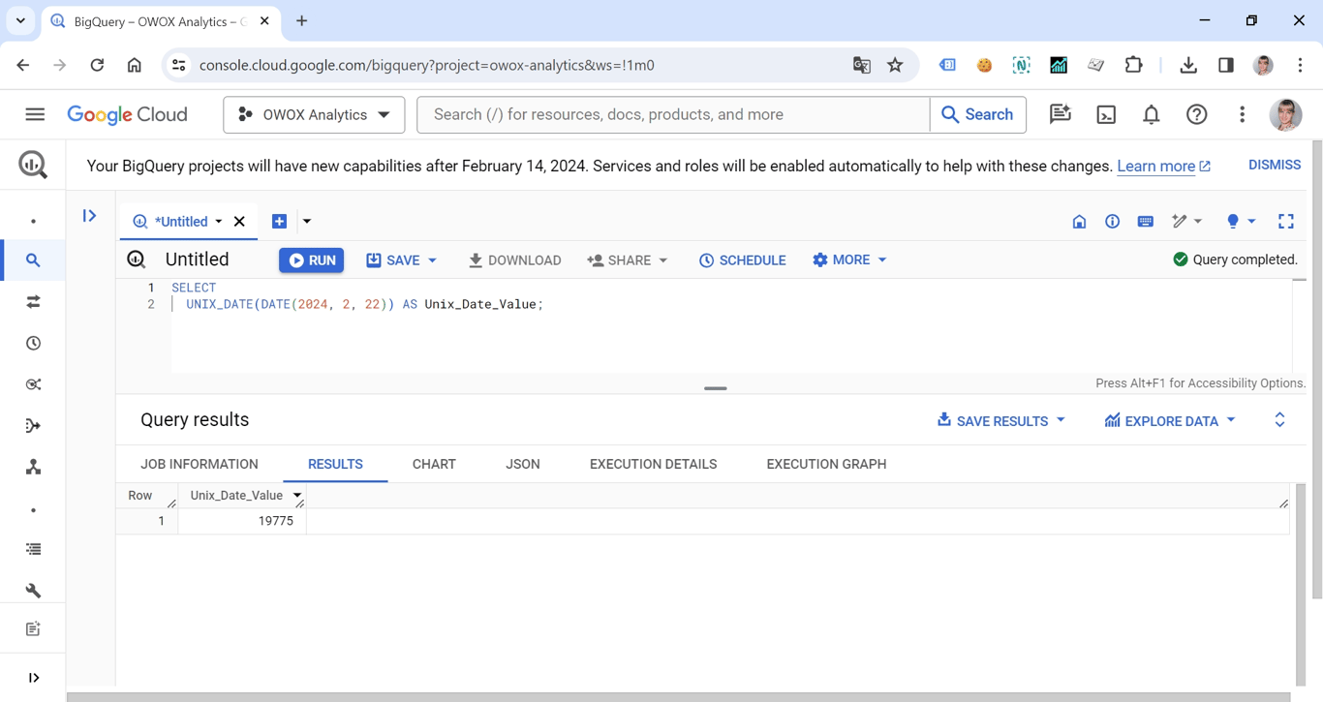
Task: Open the Google account avatar
Action: 1285,114
